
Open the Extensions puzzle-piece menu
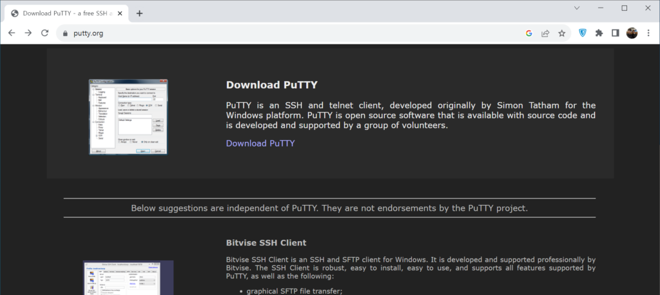point(599,33)
